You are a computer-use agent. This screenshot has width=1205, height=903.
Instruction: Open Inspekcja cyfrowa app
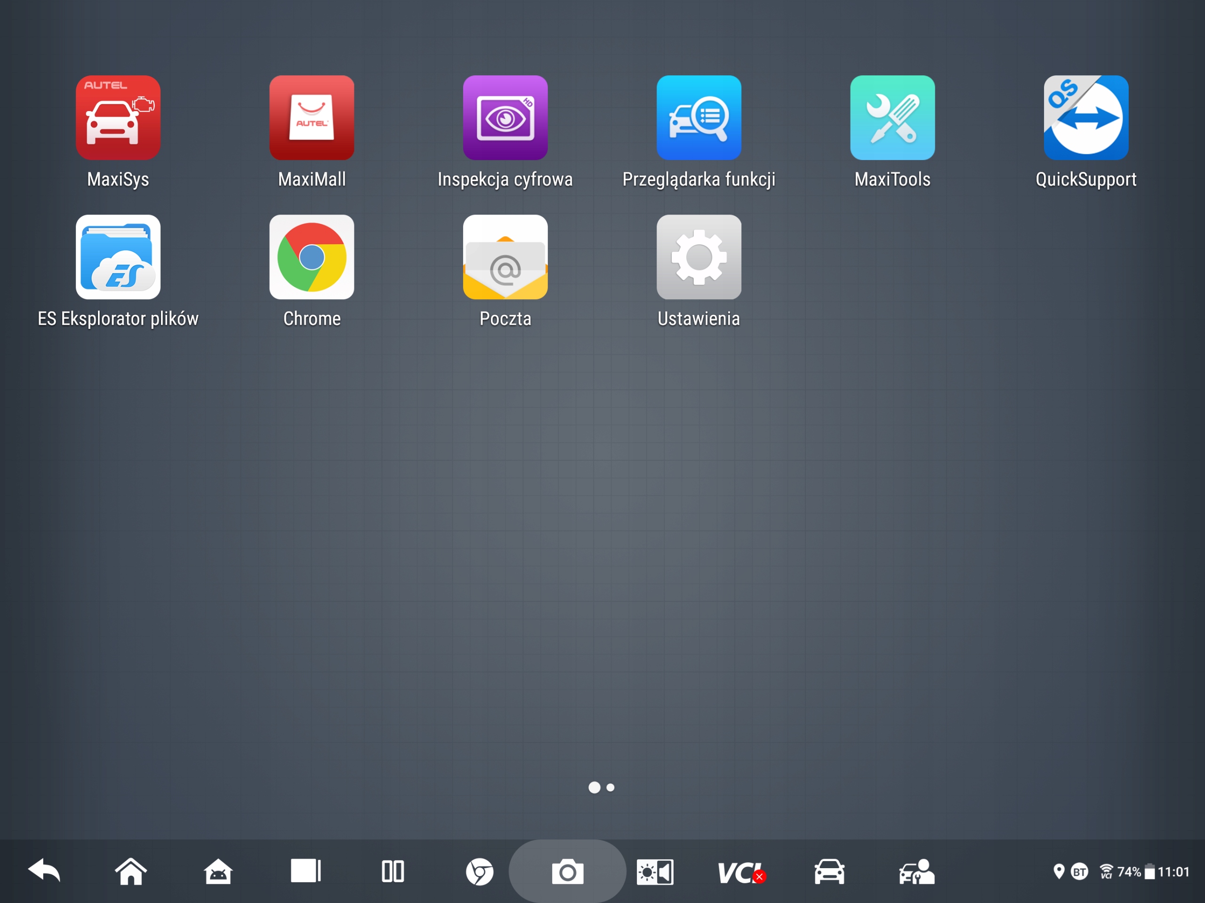(x=505, y=118)
